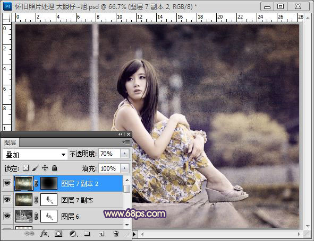314x241 pixels.
Task: Add a layer mask
Action: tap(58, 234)
